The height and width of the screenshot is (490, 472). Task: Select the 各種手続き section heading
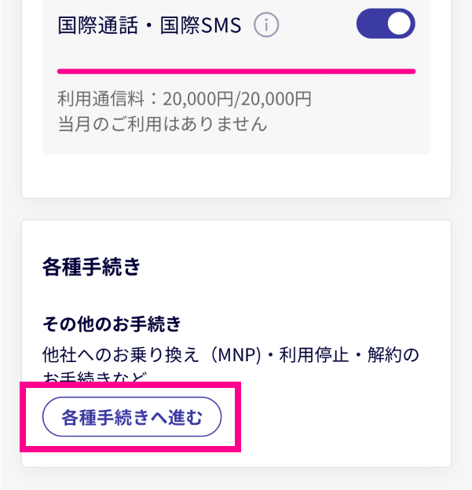92,267
